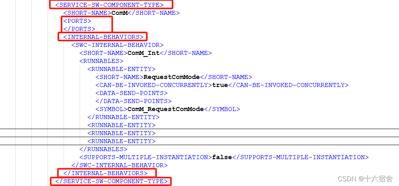Click the closing /PORTS tag

coord(79,29)
